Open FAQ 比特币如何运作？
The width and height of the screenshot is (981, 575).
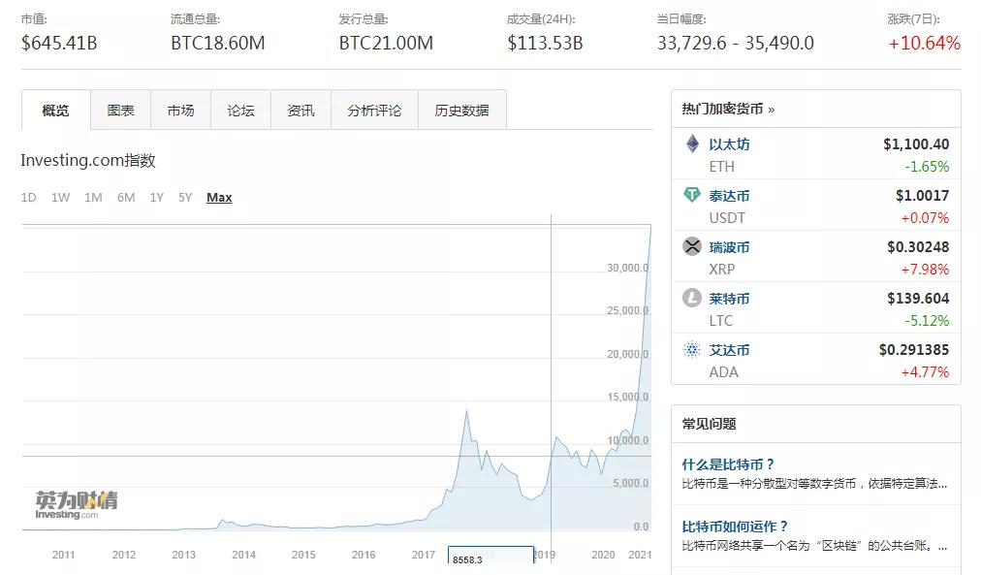tap(735, 527)
